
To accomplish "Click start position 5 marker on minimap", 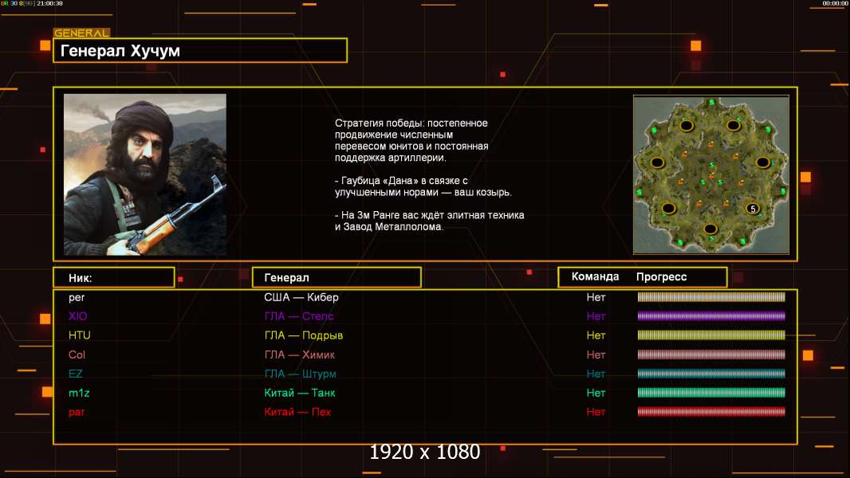I will (751, 209).
